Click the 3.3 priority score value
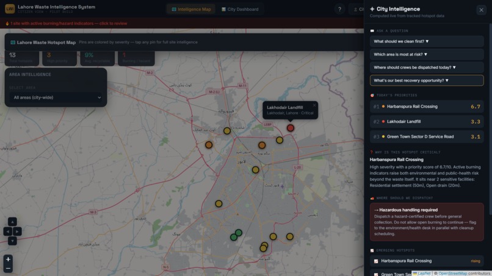Viewport: 492px width, 276px height. point(476,122)
